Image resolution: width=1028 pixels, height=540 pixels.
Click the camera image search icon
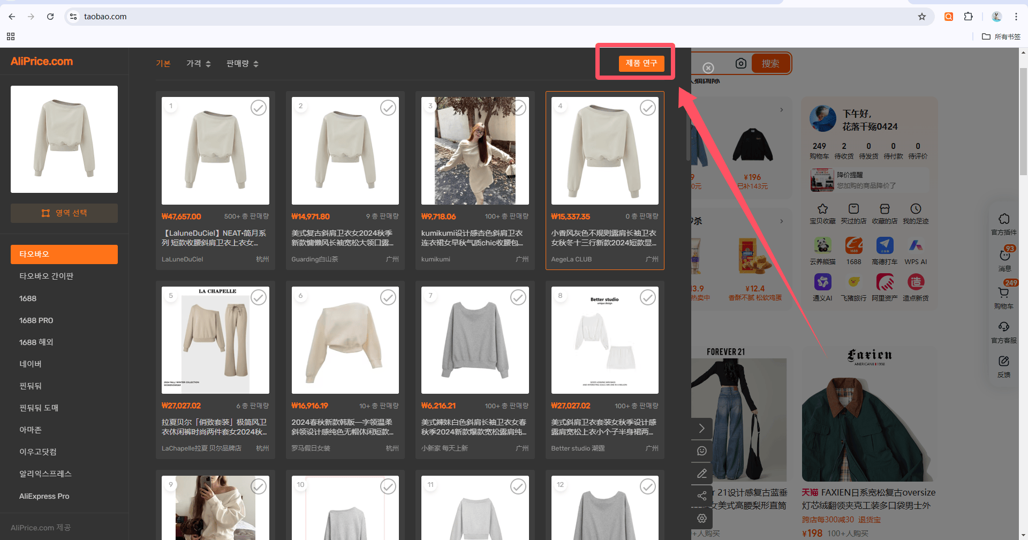740,63
